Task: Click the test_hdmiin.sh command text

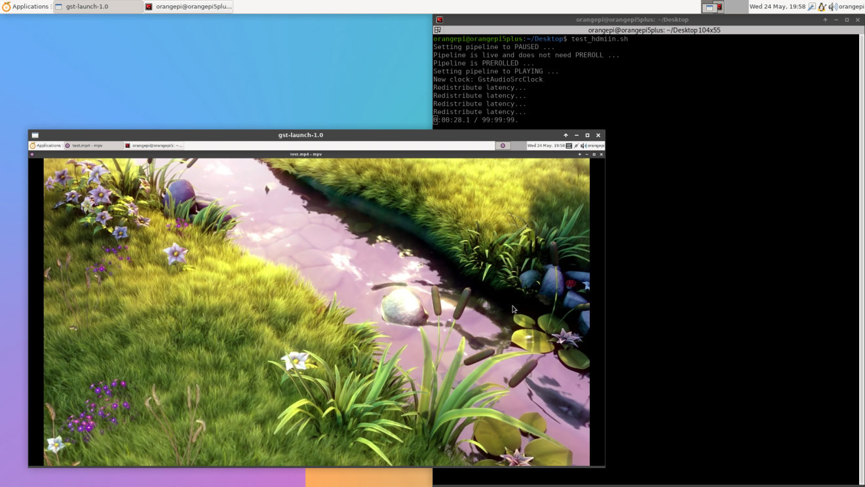Action: pos(600,39)
